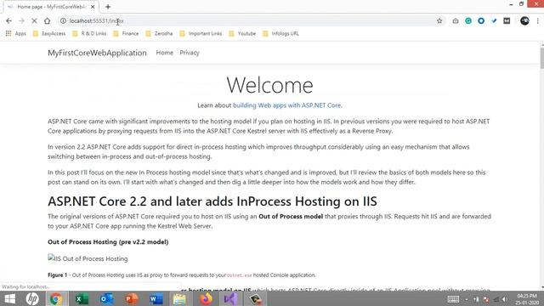Open the R & D Links bookmark folder

pos(89,34)
